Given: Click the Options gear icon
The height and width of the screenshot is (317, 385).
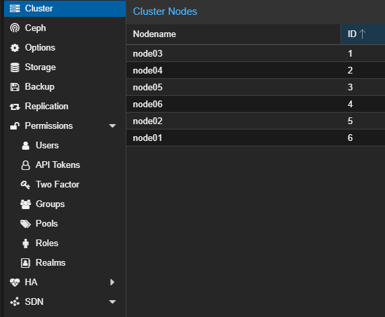Looking at the screenshot, I should (15, 48).
